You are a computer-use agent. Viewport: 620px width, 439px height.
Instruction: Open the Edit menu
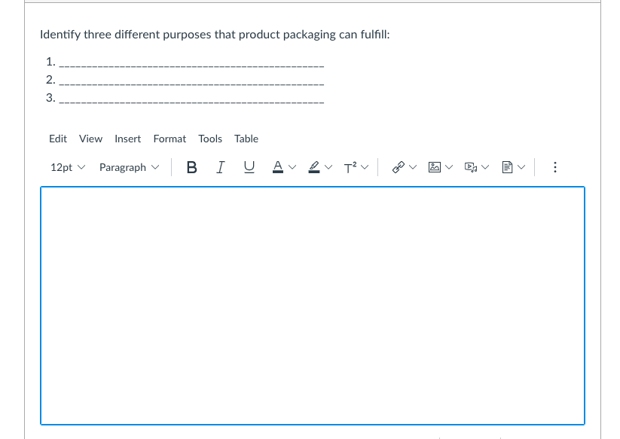(58, 139)
